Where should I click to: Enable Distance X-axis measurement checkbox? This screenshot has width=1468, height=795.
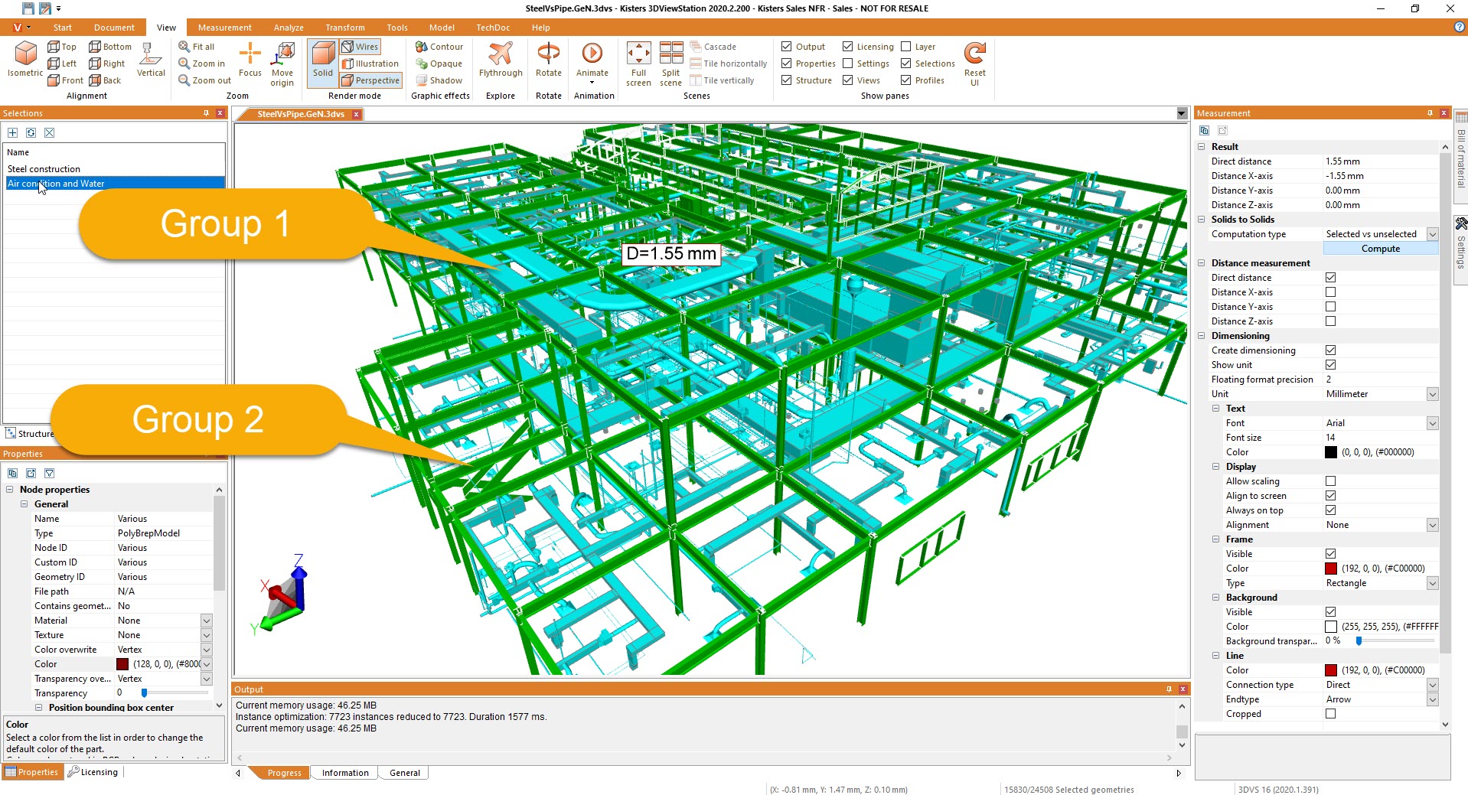[x=1330, y=292]
